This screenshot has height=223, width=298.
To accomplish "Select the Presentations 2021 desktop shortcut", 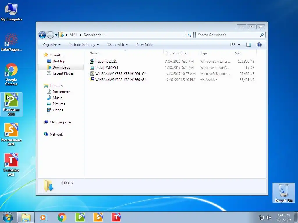I will (x=11, y=134).
